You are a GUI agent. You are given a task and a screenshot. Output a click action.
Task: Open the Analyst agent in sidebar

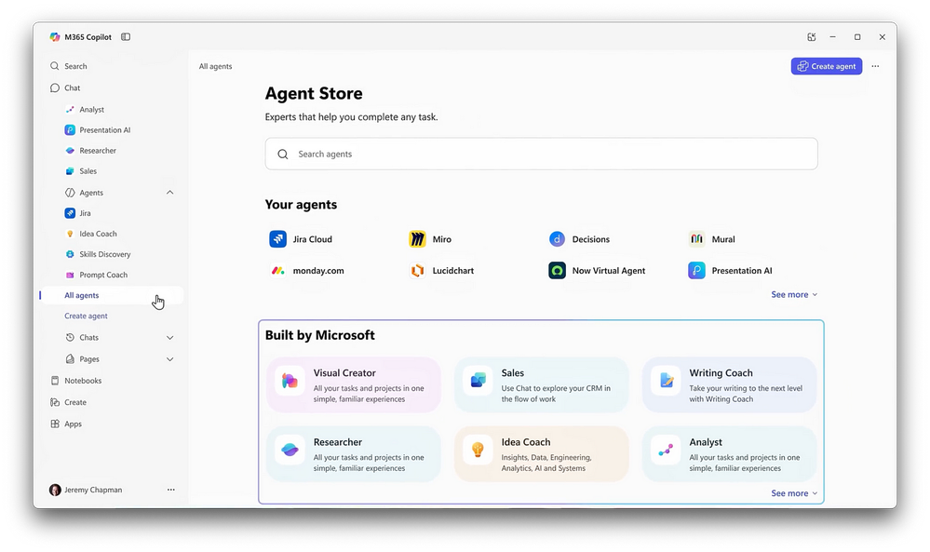pyautogui.click(x=92, y=109)
